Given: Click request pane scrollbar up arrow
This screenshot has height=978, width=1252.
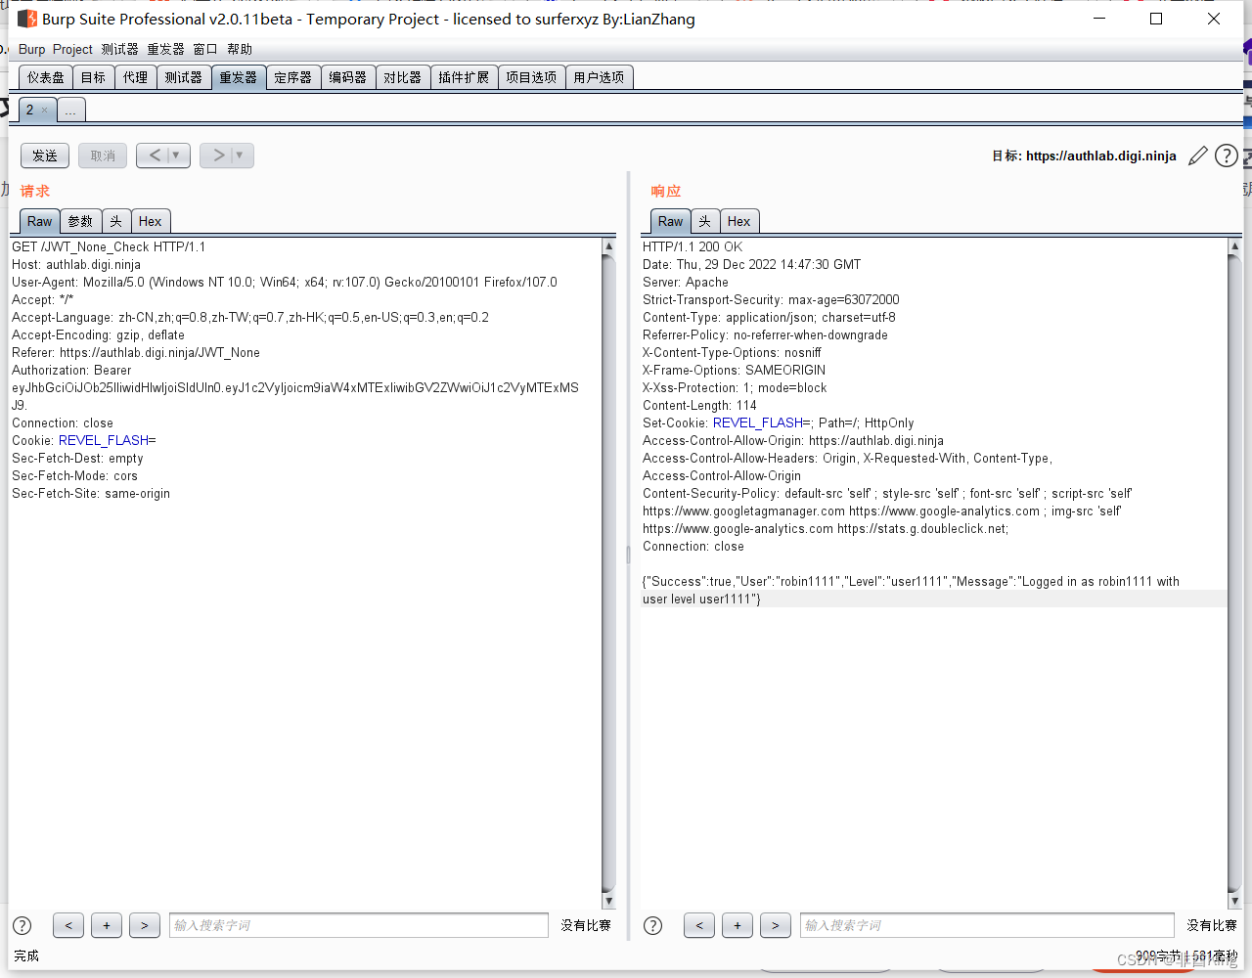Looking at the screenshot, I should click(x=609, y=246).
